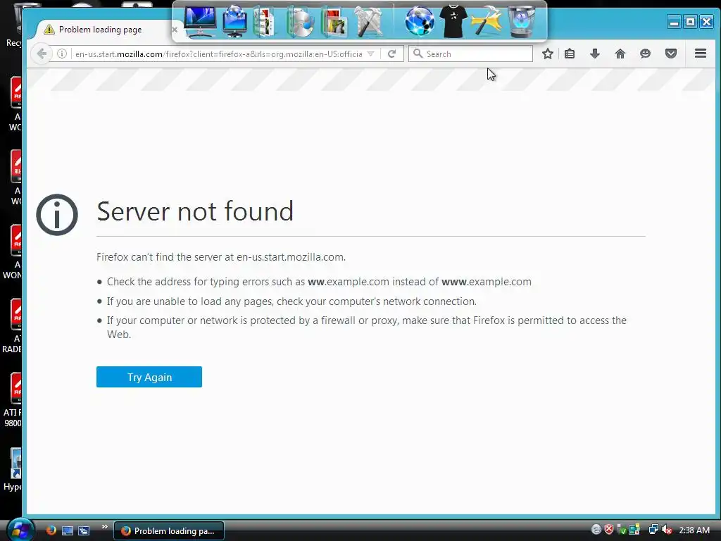Viewport: 721px width, 541px height.
Task: Open the Music disc folder in the dock
Action: pyautogui.click(x=300, y=22)
